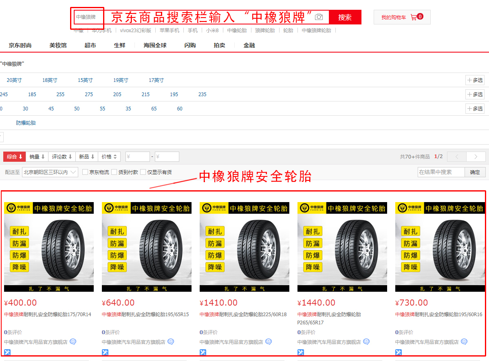Open the tire image priced ¥640.00

click(x=147, y=247)
